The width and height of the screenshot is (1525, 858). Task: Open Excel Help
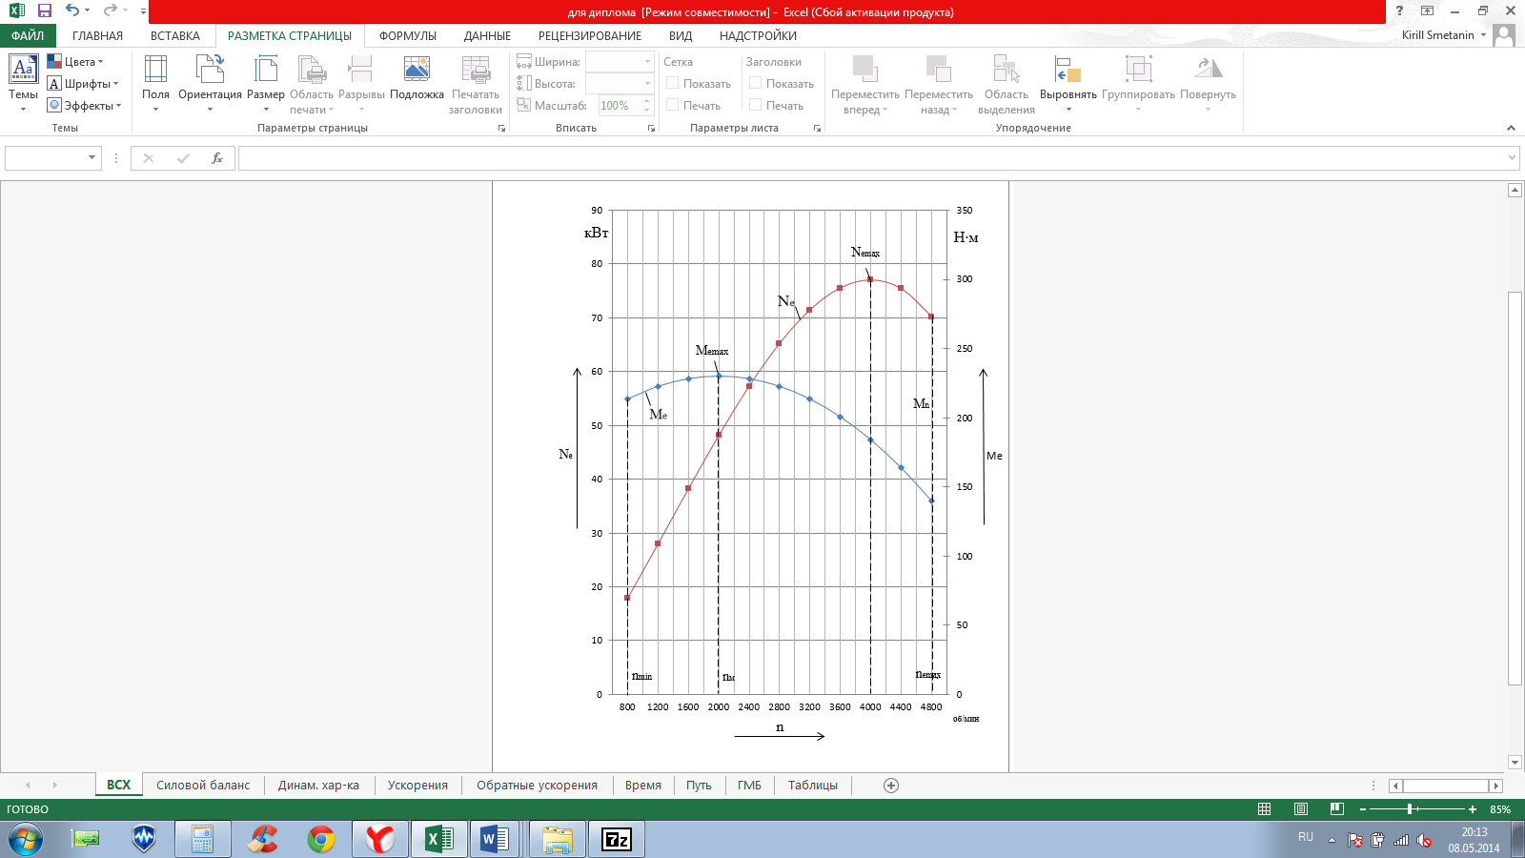(1399, 10)
